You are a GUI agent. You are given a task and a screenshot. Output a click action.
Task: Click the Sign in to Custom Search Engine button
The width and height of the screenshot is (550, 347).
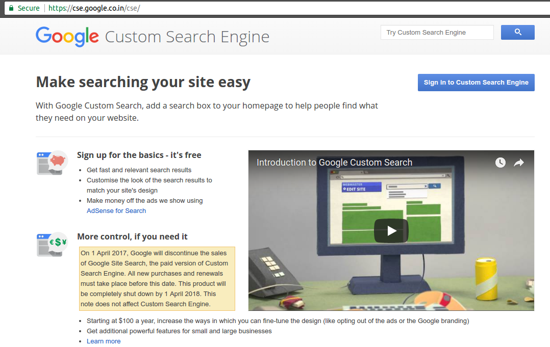[x=476, y=82]
